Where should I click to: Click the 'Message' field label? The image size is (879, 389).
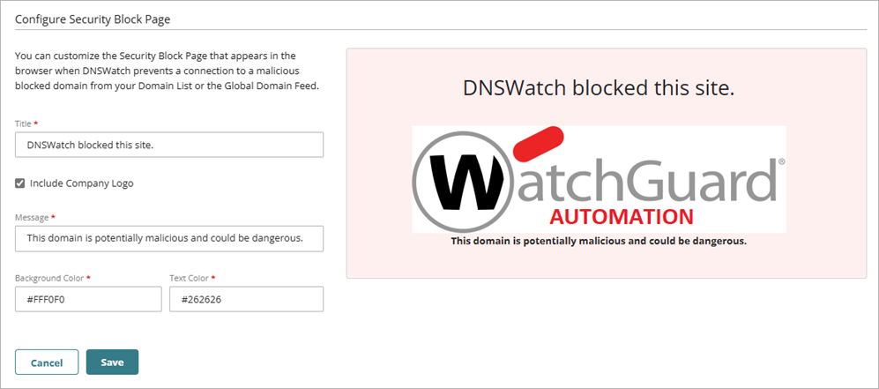32,217
